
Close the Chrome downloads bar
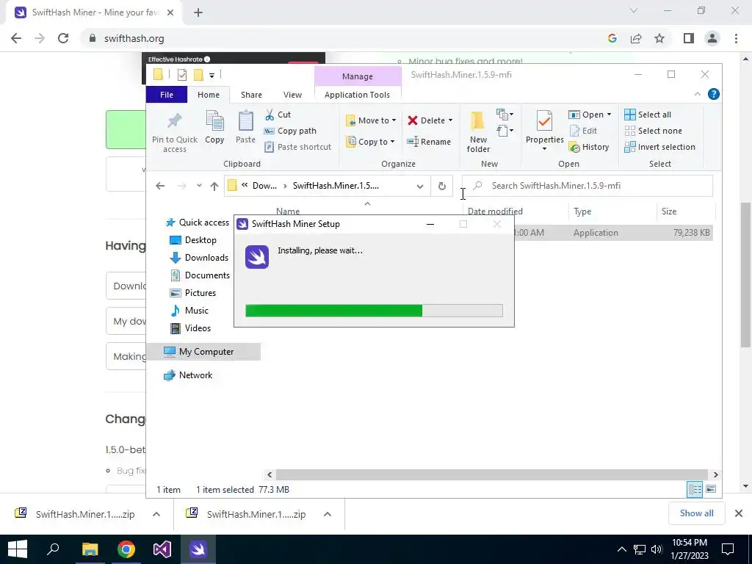(739, 513)
